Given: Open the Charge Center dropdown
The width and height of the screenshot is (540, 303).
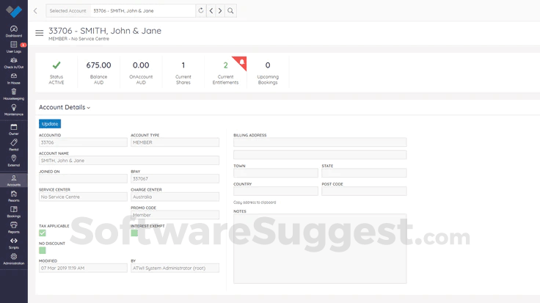Looking at the screenshot, I should [x=175, y=197].
